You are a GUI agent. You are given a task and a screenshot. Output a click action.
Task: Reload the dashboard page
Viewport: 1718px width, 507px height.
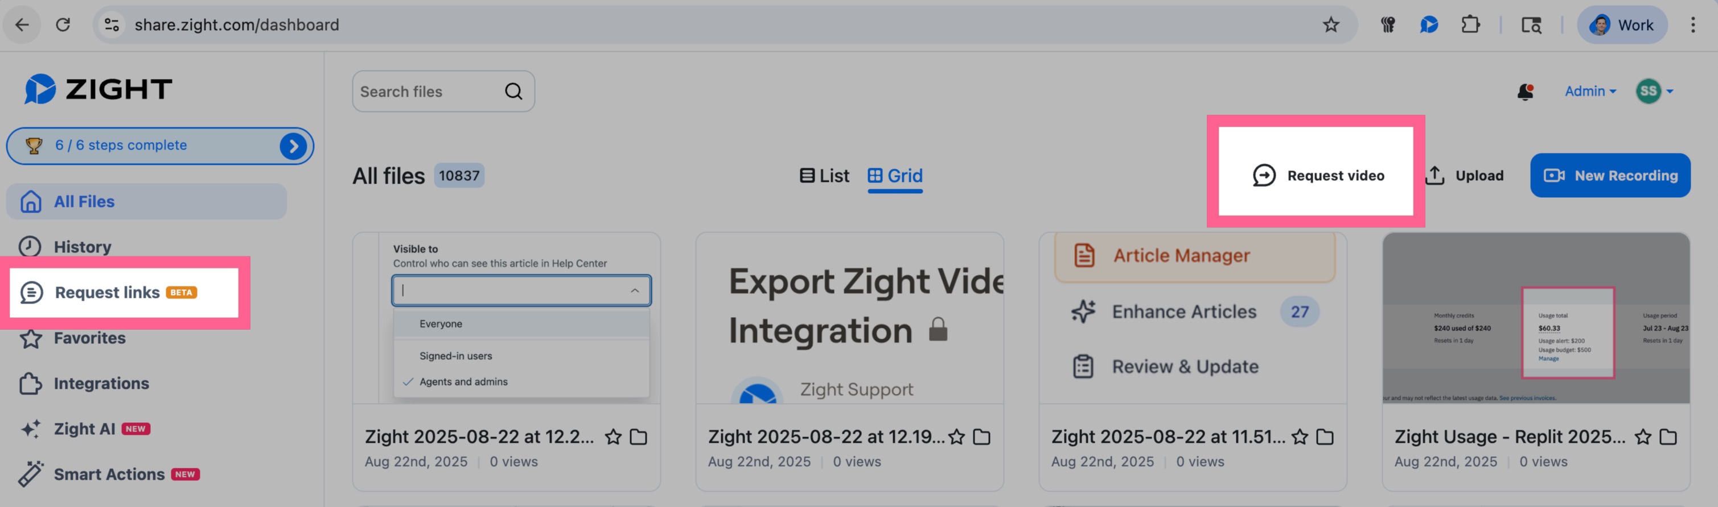click(63, 26)
